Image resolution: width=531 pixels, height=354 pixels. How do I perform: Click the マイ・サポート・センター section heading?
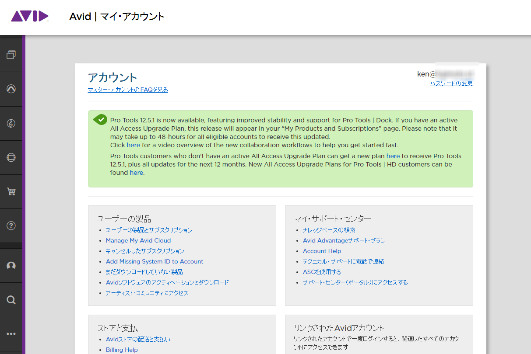click(332, 219)
